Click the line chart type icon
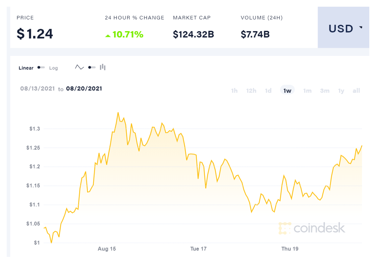This screenshot has height=277, width=376. (79, 67)
